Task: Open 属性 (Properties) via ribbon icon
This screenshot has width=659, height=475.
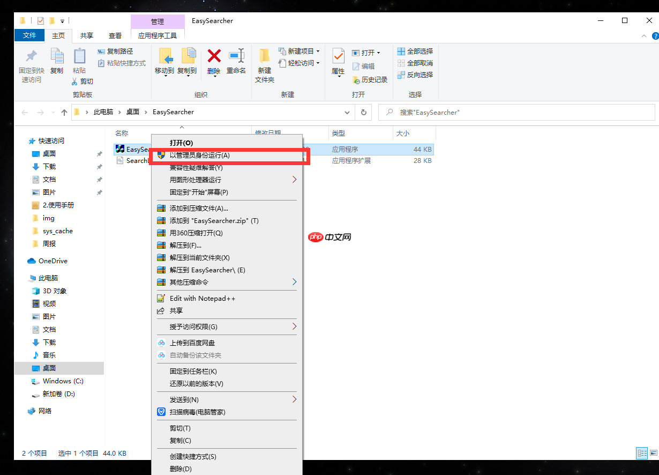Action: click(338, 59)
